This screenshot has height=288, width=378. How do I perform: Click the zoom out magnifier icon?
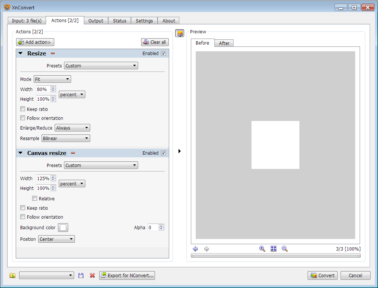pyautogui.click(x=285, y=249)
